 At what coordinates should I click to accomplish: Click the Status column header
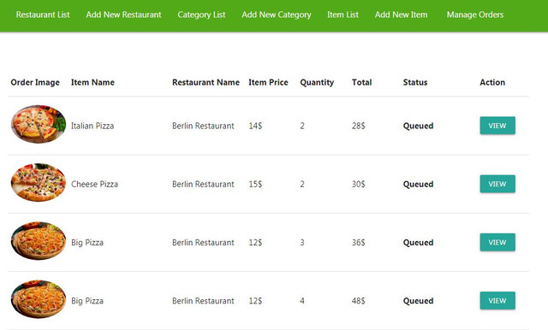415,82
